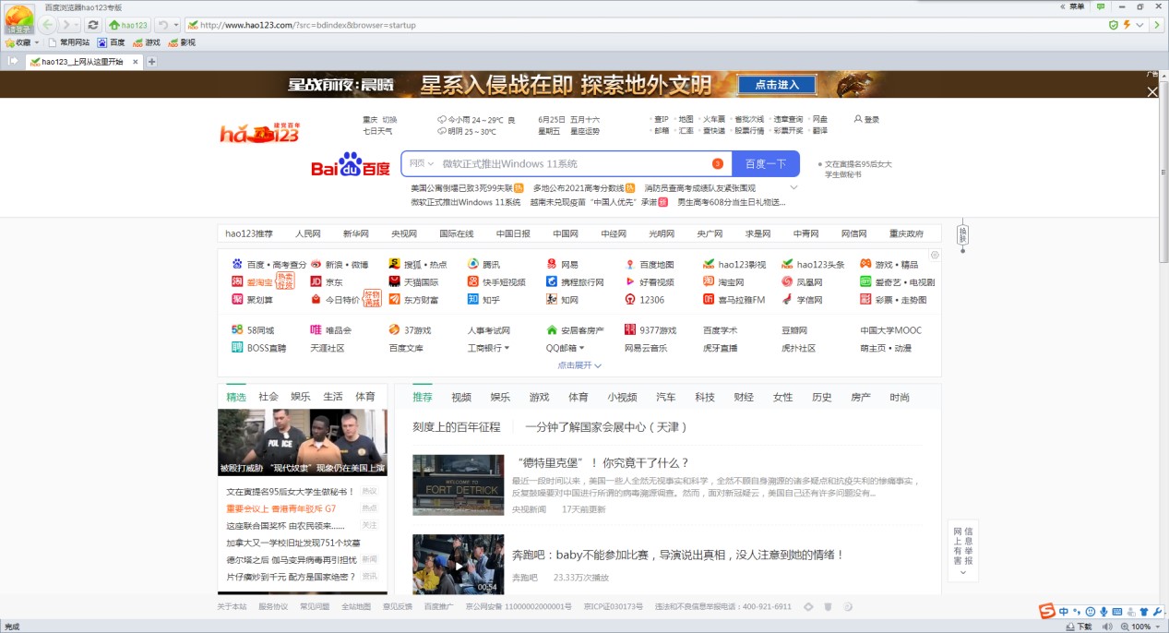1169x633 pixels.
Task: Refresh the current page
Action: pyautogui.click(x=94, y=25)
